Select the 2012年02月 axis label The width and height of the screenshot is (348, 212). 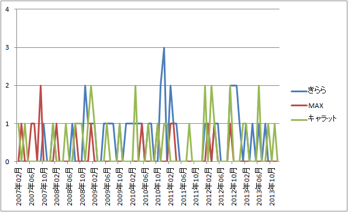209,187
